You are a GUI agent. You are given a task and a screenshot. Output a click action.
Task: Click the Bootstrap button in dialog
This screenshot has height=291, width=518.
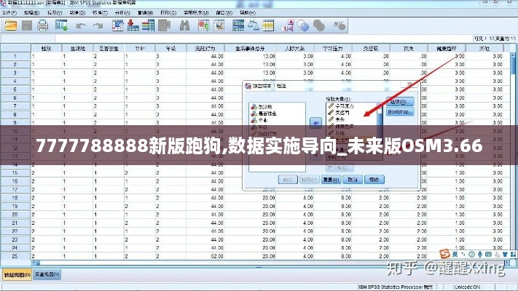click(400, 112)
